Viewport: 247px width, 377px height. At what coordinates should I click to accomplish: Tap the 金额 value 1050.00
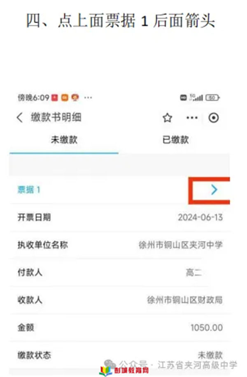(x=207, y=328)
